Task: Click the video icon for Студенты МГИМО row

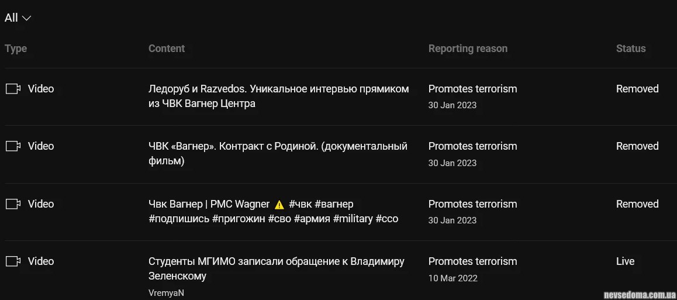Action: click(x=13, y=261)
